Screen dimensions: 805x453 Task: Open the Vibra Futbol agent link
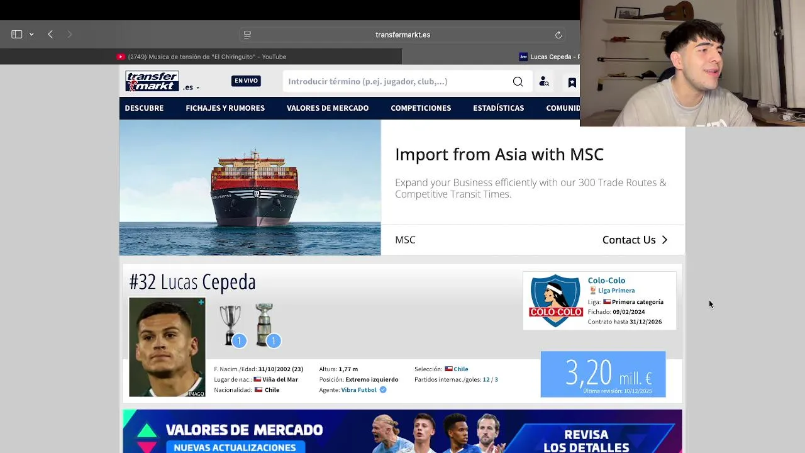coord(358,390)
